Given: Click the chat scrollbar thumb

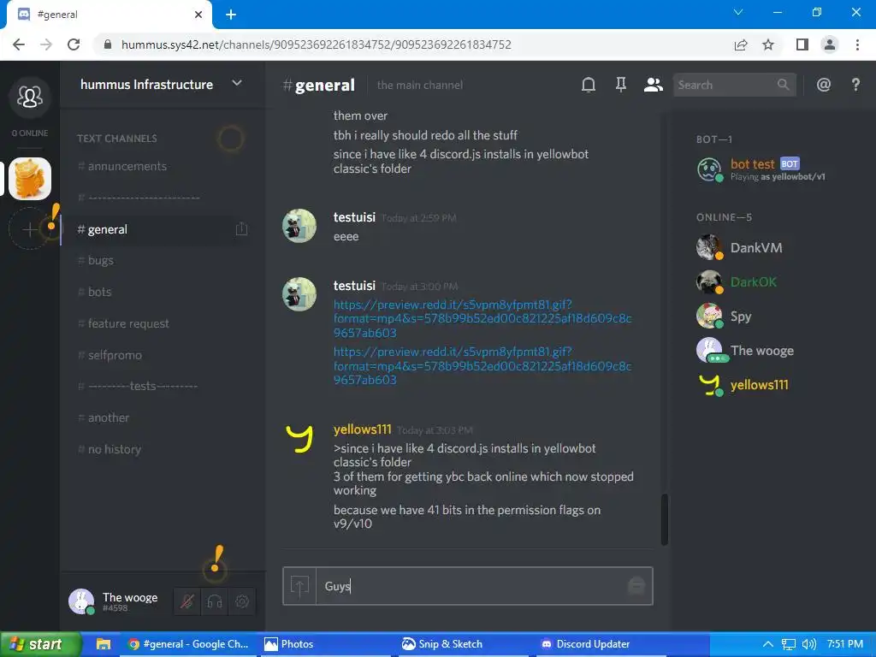Looking at the screenshot, I should pyautogui.click(x=664, y=519).
